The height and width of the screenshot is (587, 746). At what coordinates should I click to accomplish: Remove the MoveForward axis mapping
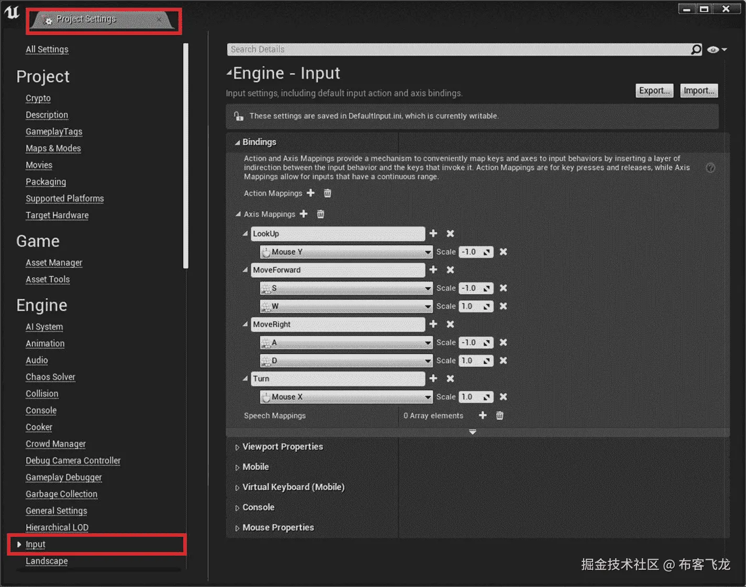[450, 269]
